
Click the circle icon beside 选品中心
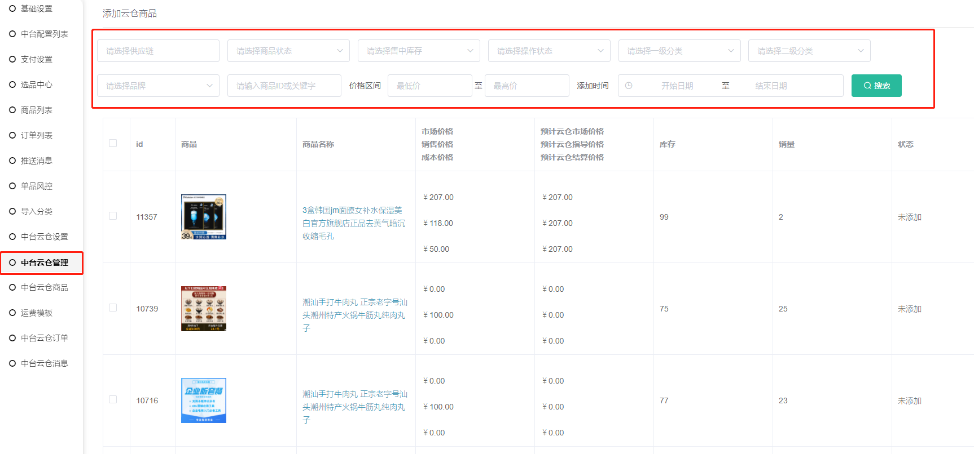coord(12,84)
